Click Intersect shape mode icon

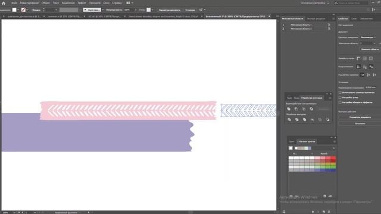(x=304, y=109)
